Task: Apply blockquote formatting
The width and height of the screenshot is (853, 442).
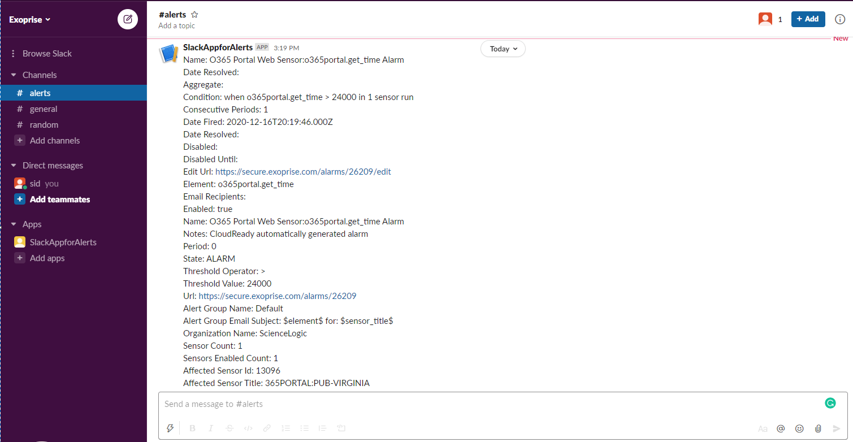Action: click(x=323, y=428)
